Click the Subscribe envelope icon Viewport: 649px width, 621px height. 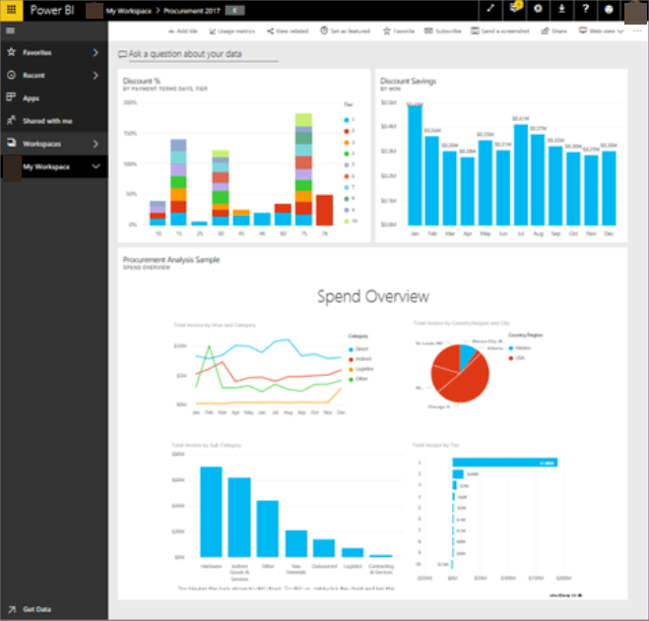point(428,31)
